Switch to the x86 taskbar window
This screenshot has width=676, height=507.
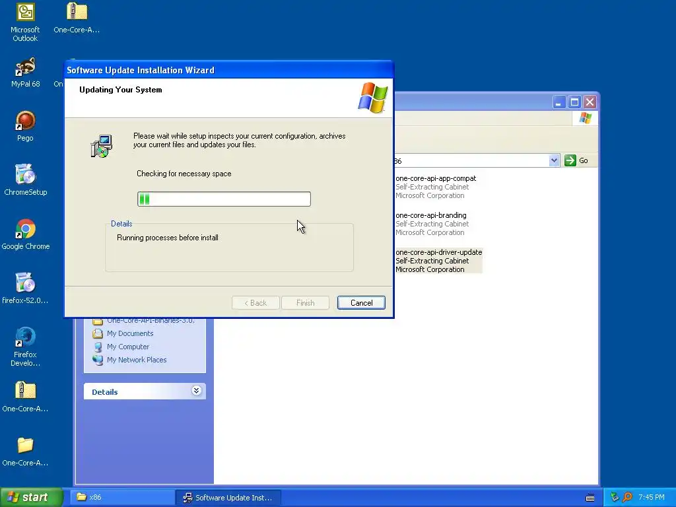tap(122, 497)
